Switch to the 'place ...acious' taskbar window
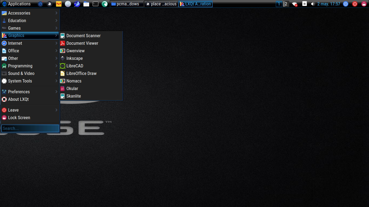Screen dimensions: 369x207 point(161,4)
